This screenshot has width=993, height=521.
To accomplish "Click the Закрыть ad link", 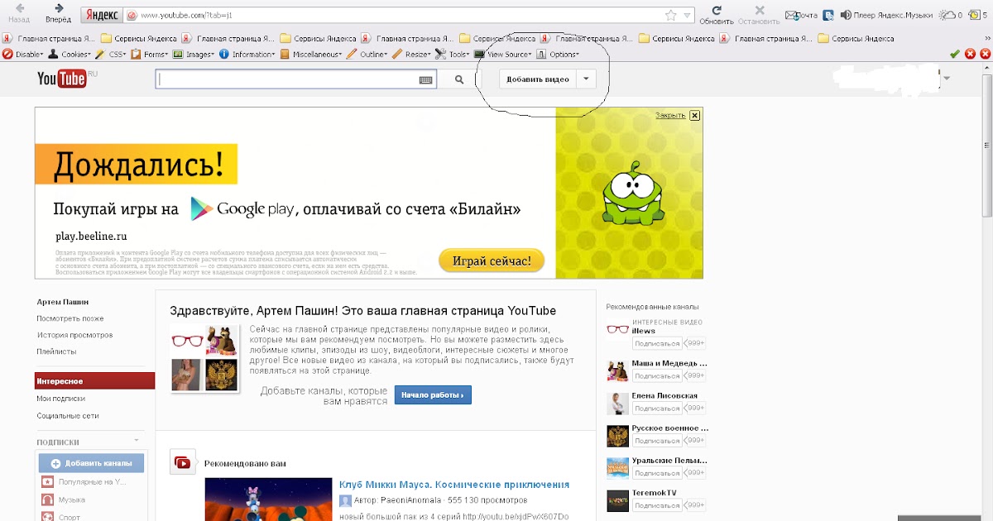I will tap(670, 116).
